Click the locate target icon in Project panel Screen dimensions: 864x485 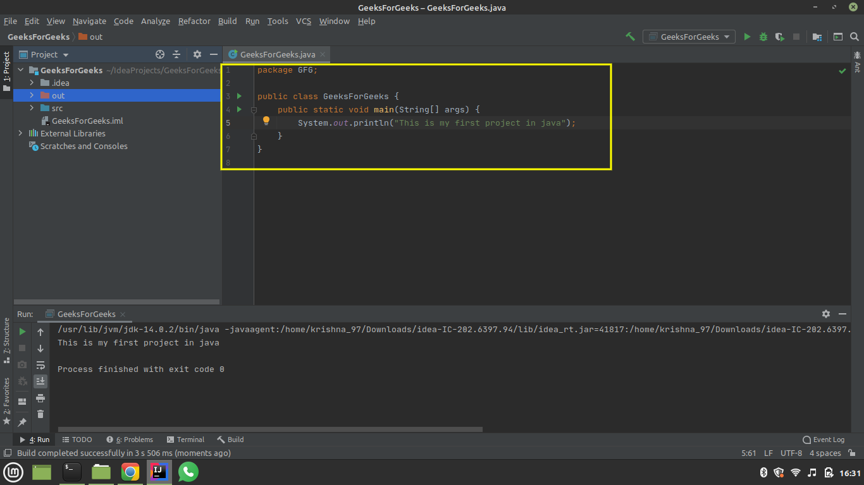pyautogui.click(x=160, y=54)
